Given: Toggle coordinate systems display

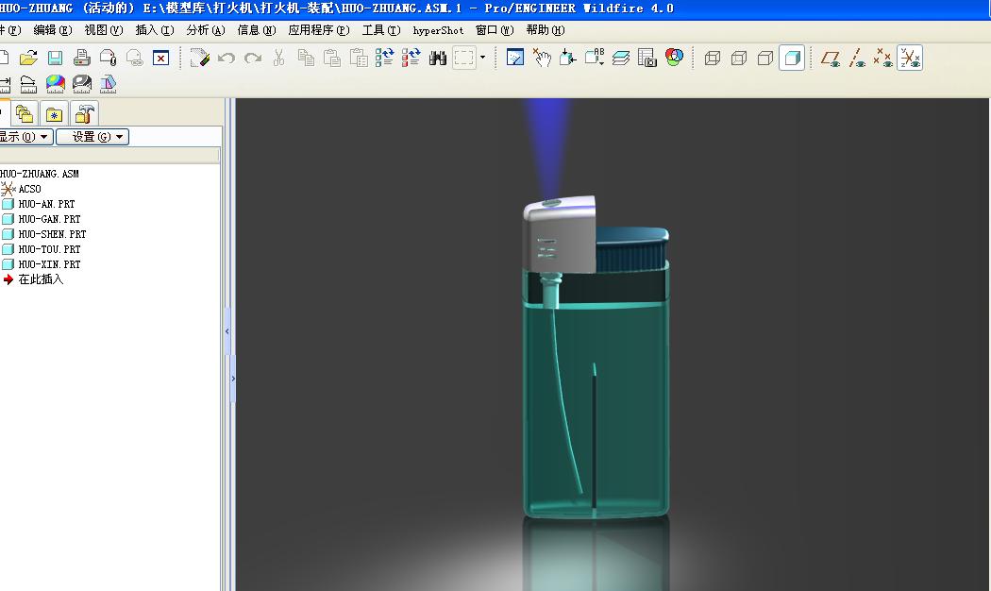Looking at the screenshot, I should tap(910, 59).
